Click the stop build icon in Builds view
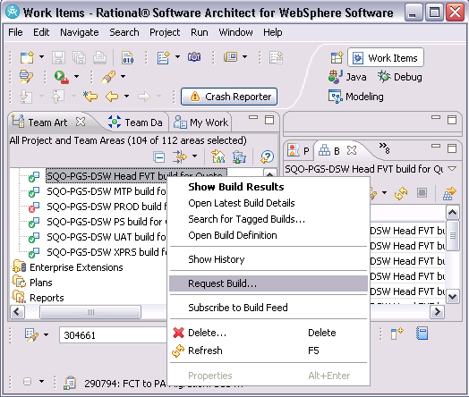 click(422, 193)
